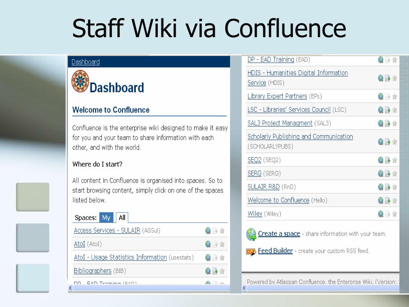Star the HDIS space as favourite
This screenshot has width=409, height=307.
point(395,78)
